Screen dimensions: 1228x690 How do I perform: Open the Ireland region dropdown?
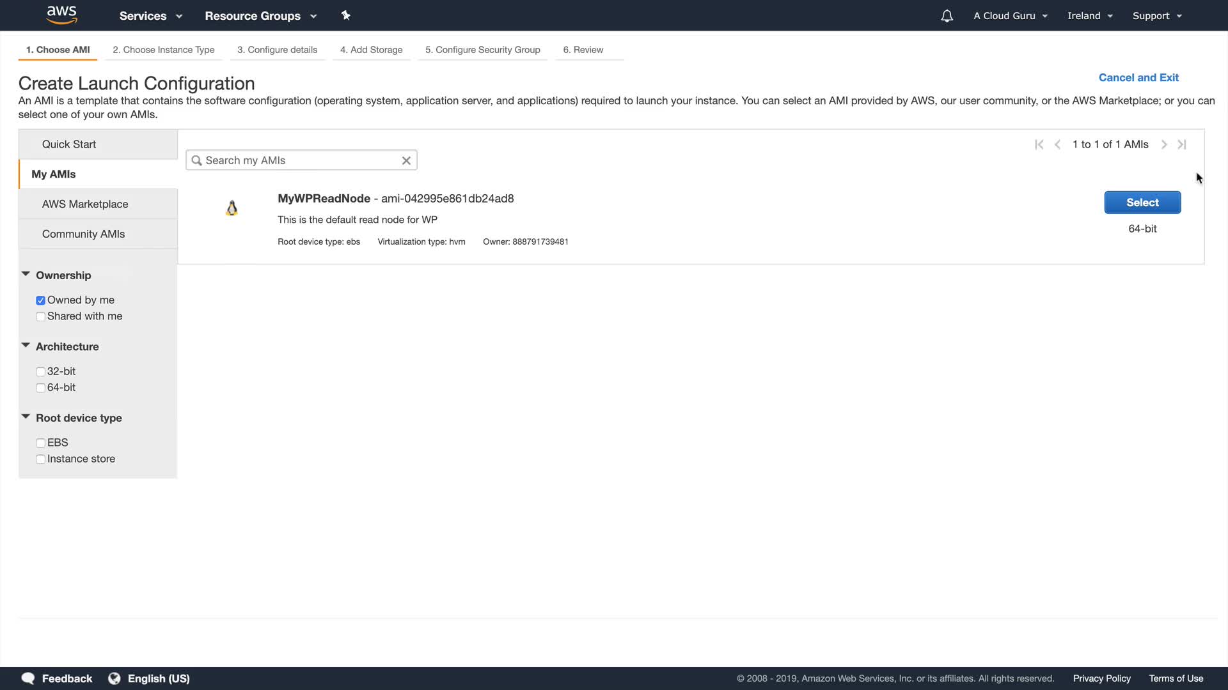pyautogui.click(x=1089, y=16)
